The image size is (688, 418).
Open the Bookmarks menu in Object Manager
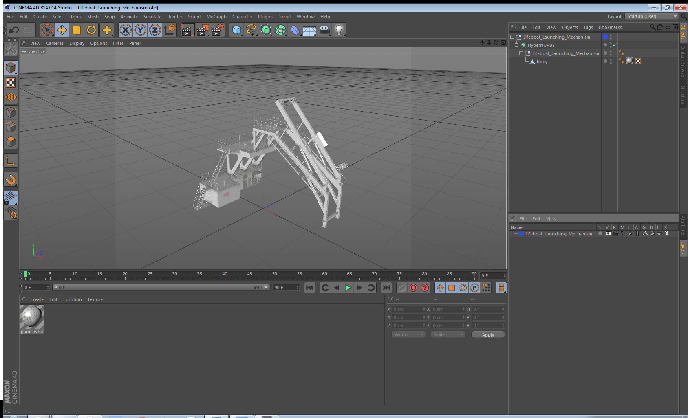coord(610,27)
